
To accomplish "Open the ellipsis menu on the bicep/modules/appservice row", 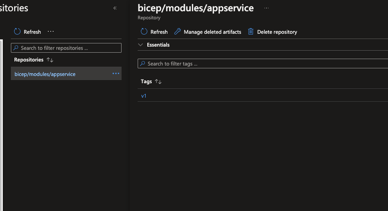I will click(x=116, y=74).
